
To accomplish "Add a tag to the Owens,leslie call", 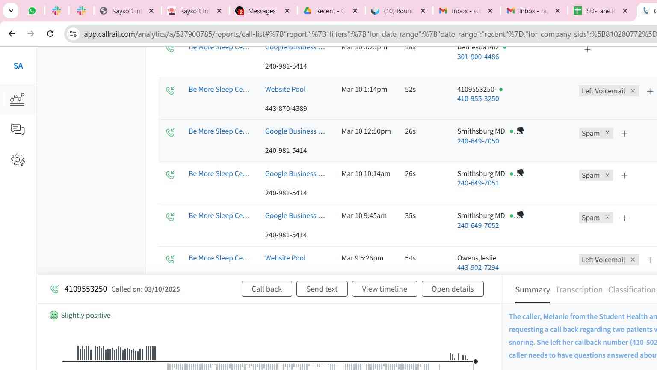I will tap(650, 260).
